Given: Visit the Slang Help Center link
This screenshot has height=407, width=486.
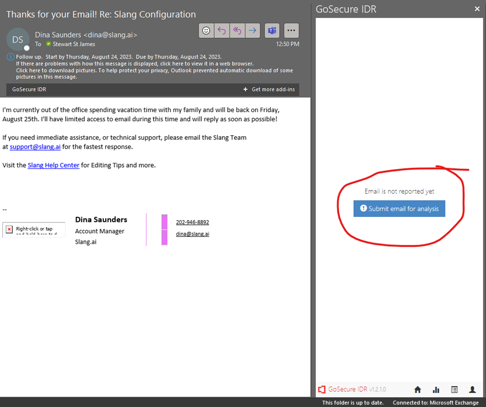Looking at the screenshot, I should 53,165.
